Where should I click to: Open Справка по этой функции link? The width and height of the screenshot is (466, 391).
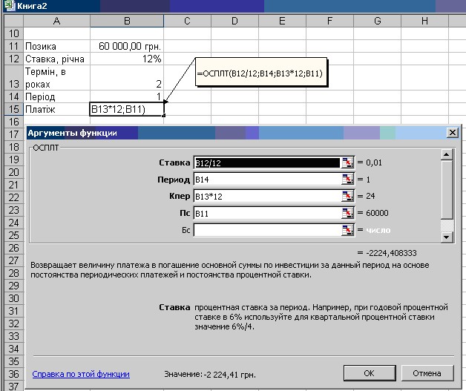pyautogui.click(x=81, y=374)
